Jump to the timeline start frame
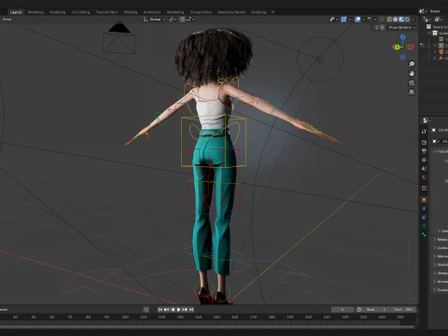Screen dimensions: 448x336 (x=161, y=310)
